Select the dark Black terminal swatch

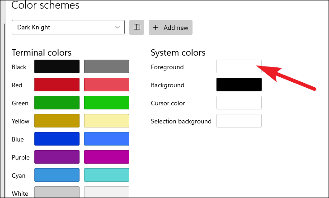[x=57, y=66]
